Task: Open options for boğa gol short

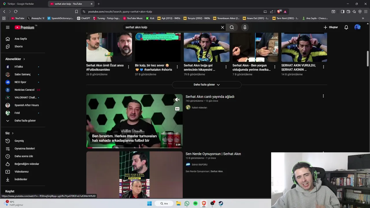Action: tap(226, 67)
